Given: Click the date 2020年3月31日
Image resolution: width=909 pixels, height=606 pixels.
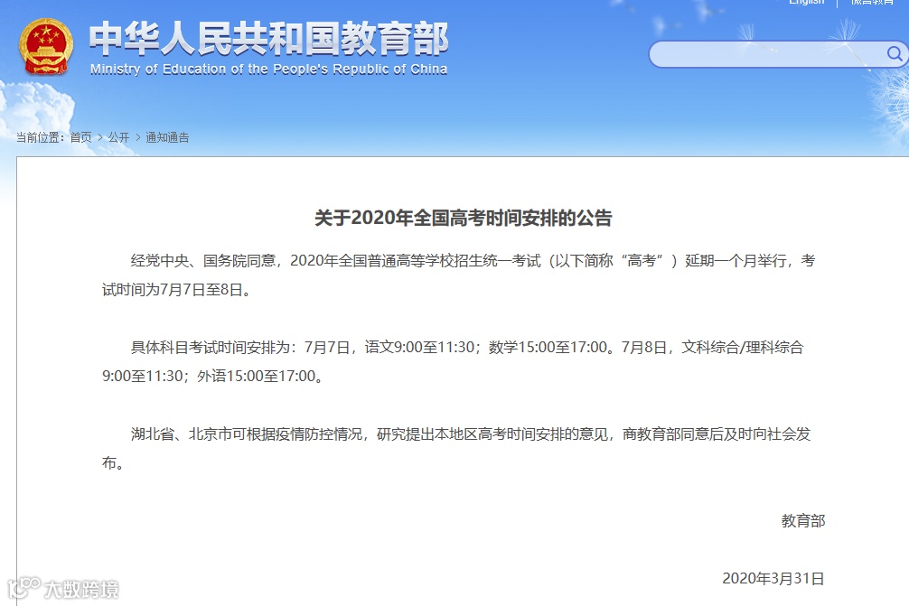Looking at the screenshot, I should [773, 578].
